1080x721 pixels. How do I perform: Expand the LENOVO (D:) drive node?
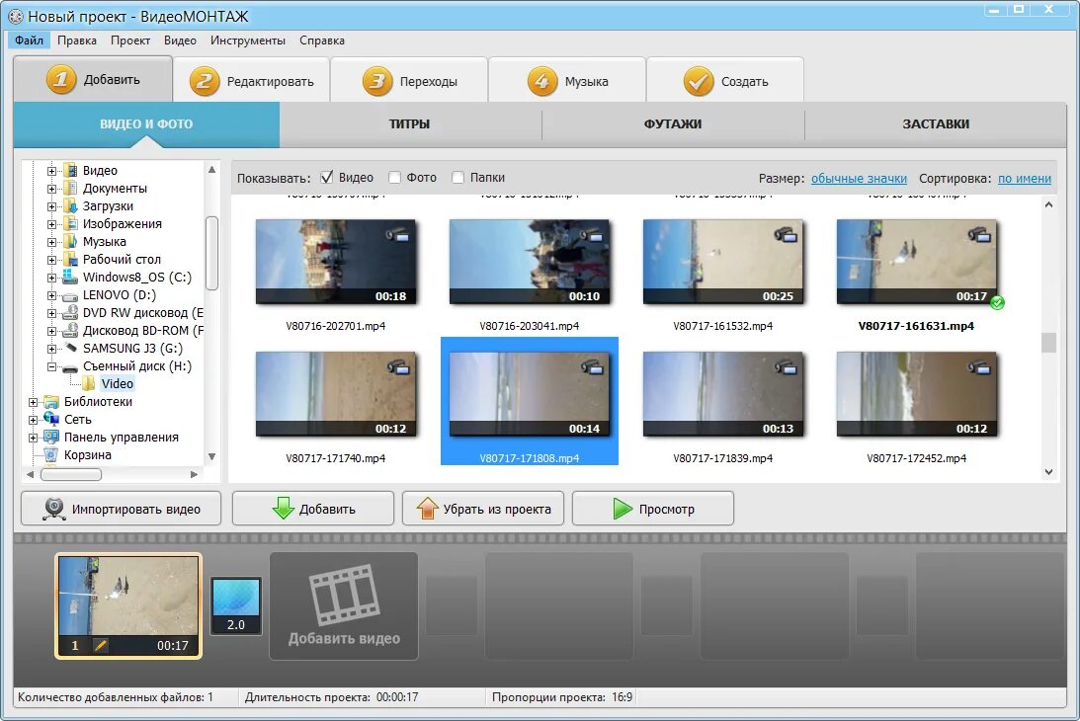tap(51, 295)
